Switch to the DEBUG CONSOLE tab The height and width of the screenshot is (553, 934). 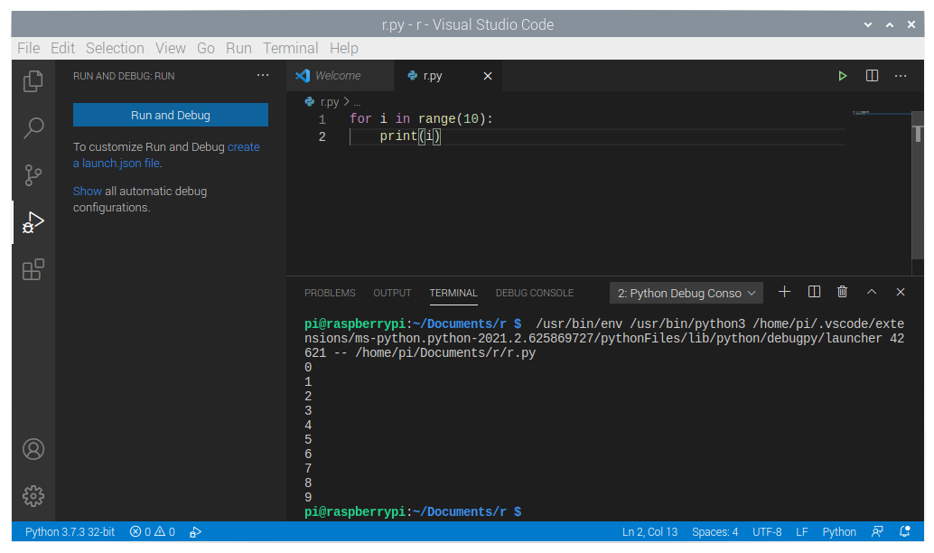point(535,293)
